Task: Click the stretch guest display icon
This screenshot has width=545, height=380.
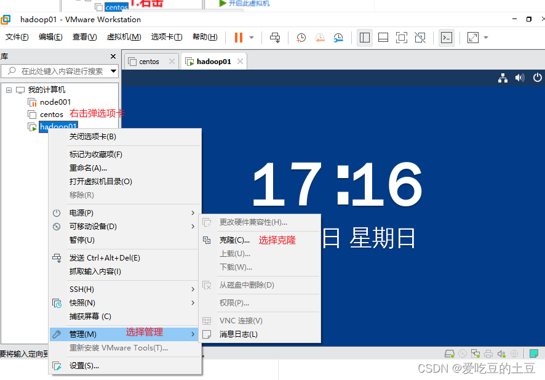Action: tap(473, 38)
